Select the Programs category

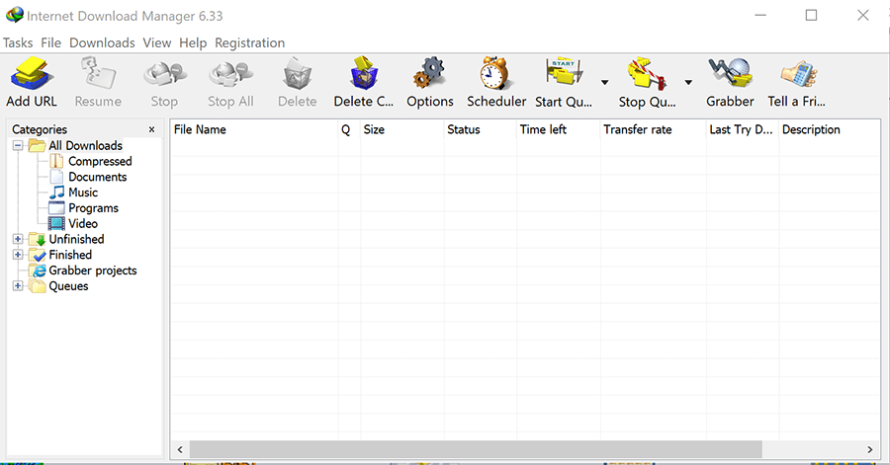coord(93,208)
